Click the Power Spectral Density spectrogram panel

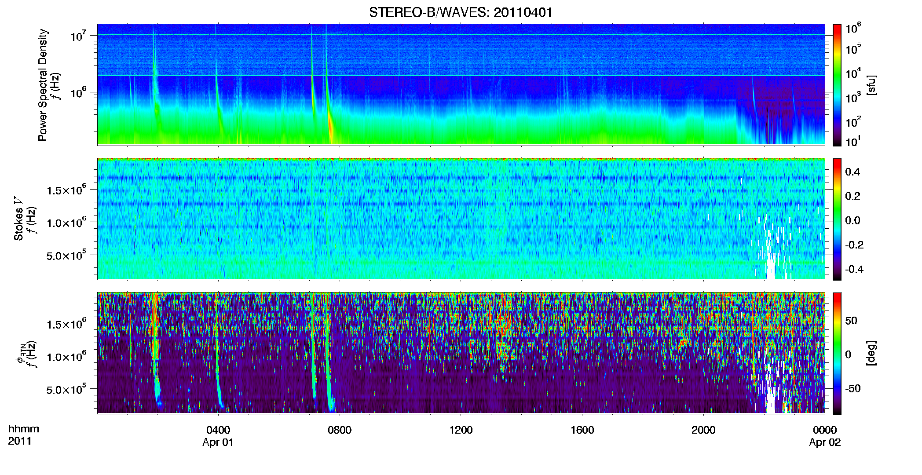[x=461, y=84]
